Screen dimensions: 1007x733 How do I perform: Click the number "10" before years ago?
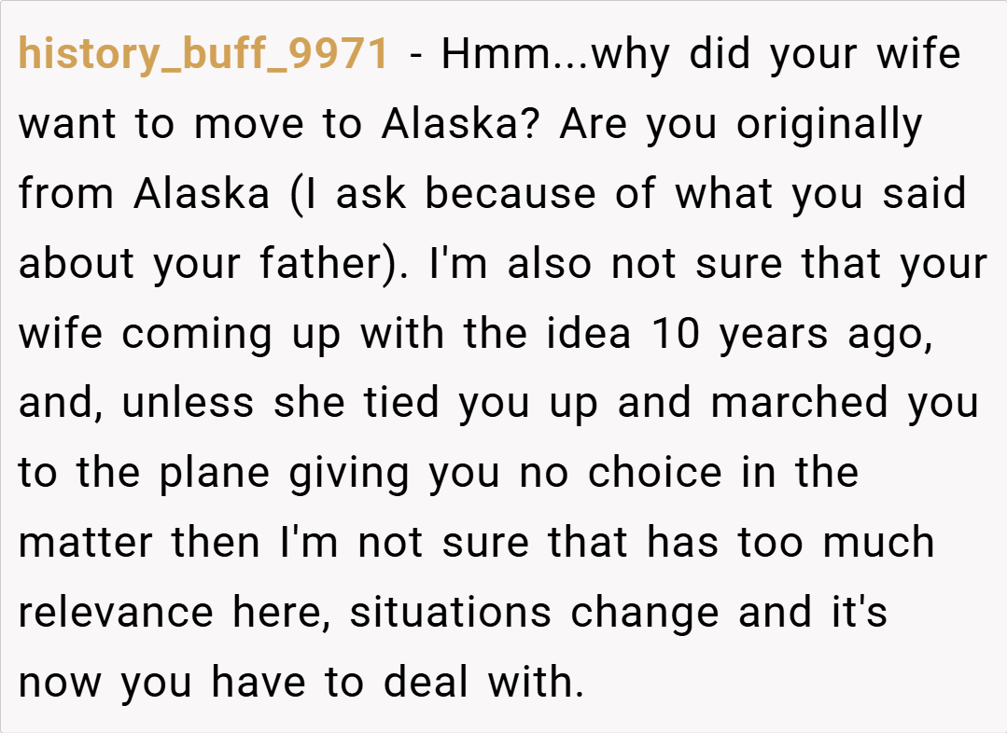coord(675,334)
